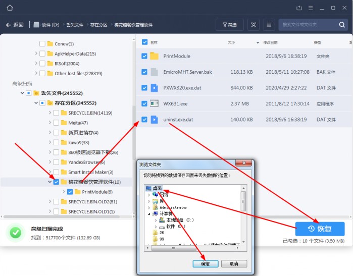Image resolution: width=353 pixels, height=276 pixels.
Task: Click the PrintModule folder icon in the file list
Action: point(154,56)
